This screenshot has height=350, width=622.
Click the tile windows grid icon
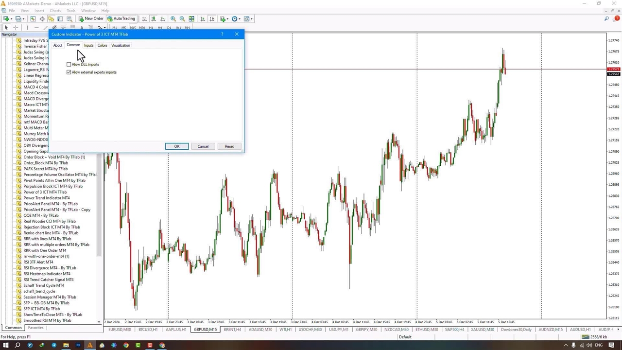[x=191, y=19]
